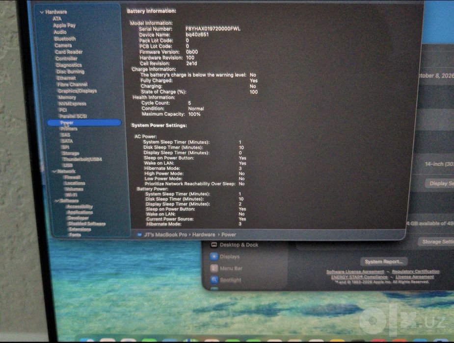Open the Software License Agreement link
This screenshot has height=343, width=454.
(355, 271)
